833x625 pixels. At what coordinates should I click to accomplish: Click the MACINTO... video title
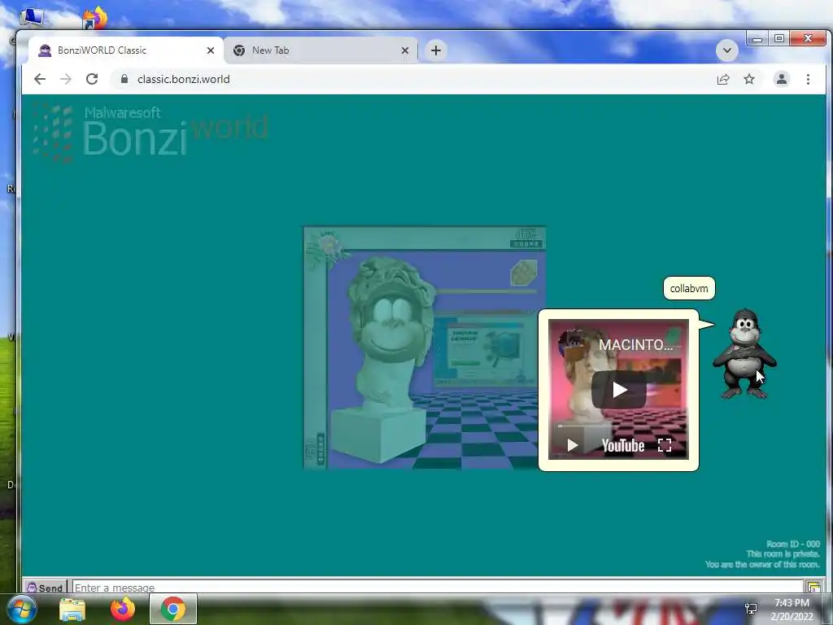(x=636, y=344)
